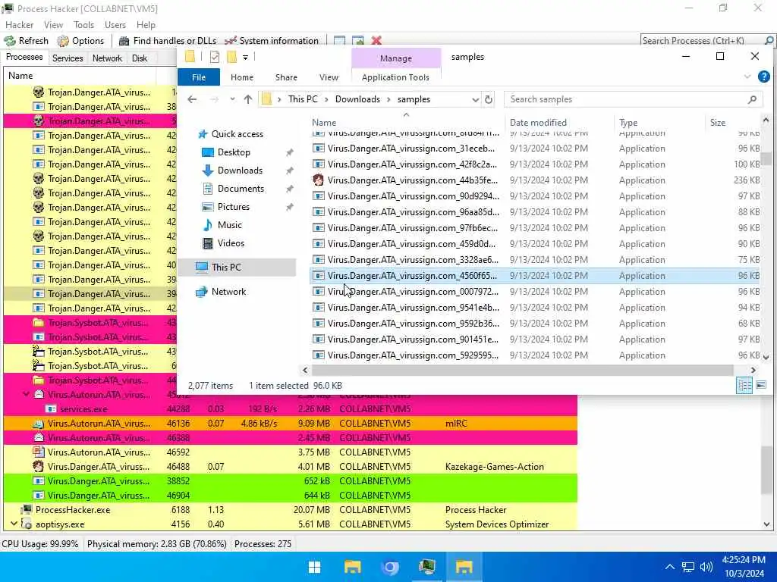Open Options in Process Hacker toolbar
Viewport: 777px width, 582px height.
pos(80,41)
